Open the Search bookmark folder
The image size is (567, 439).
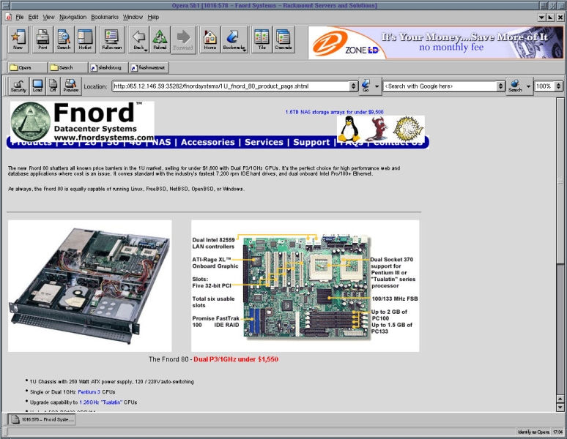pyautogui.click(x=67, y=67)
